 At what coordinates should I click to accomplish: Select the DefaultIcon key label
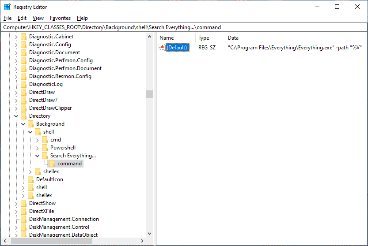click(49, 179)
